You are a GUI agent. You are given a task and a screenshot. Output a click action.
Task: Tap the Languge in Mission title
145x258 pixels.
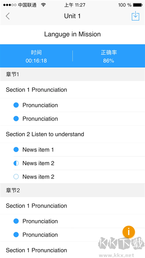(72, 34)
